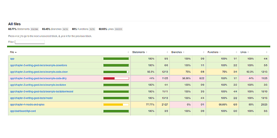Sort by Functions count column icon
277x138 pixels.
point(237,52)
